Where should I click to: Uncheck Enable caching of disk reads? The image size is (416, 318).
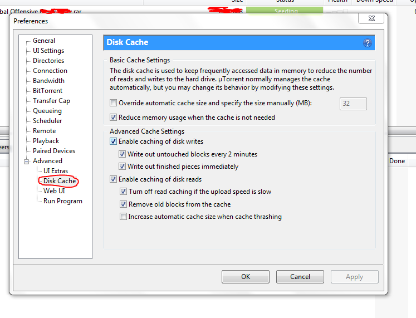tap(114, 179)
